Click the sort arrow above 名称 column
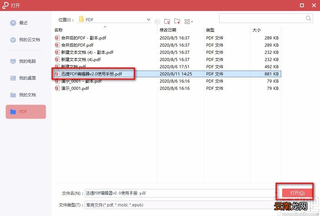Image resolution: width=320 pixels, height=216 pixels. (105, 27)
